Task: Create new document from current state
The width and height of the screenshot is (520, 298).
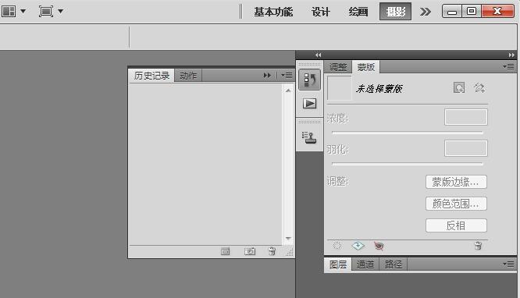Action: [x=225, y=252]
